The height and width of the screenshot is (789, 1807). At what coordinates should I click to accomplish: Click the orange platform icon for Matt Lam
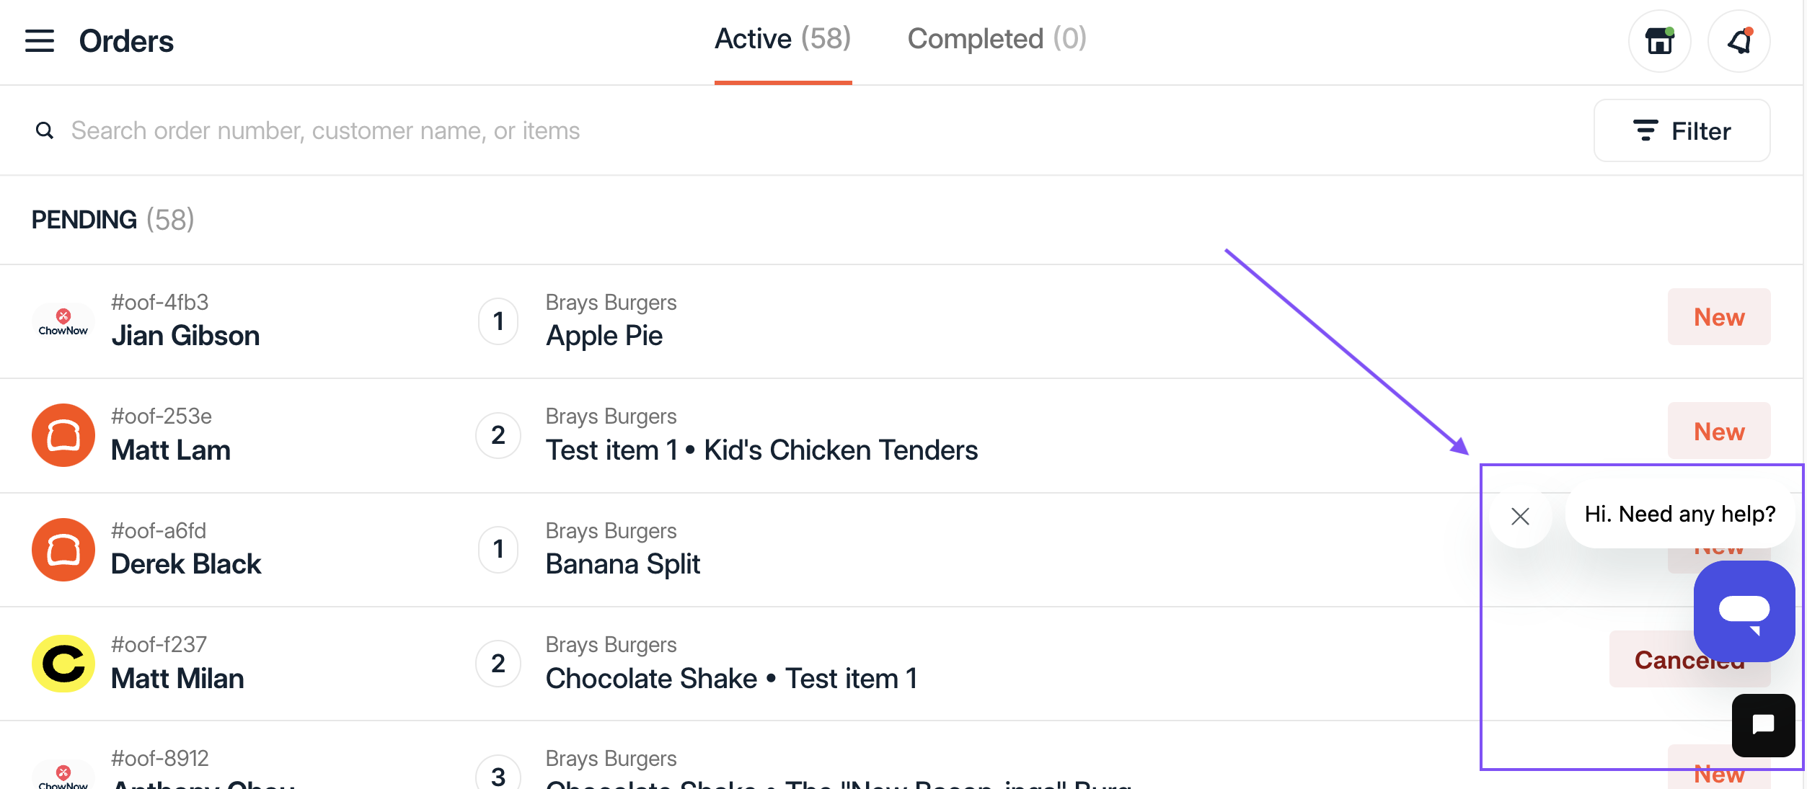tap(63, 435)
